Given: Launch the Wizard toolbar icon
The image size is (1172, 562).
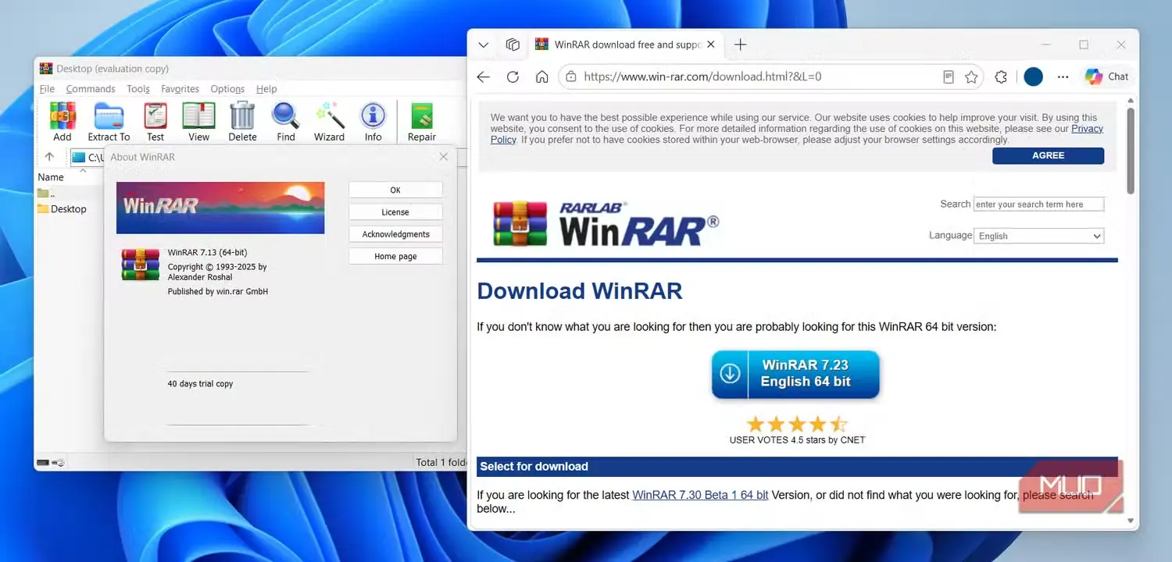Looking at the screenshot, I should pyautogui.click(x=330, y=122).
